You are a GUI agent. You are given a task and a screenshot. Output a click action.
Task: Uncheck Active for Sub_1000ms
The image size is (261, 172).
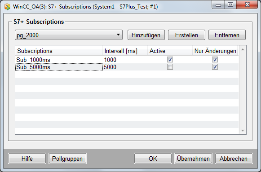tap(170, 60)
